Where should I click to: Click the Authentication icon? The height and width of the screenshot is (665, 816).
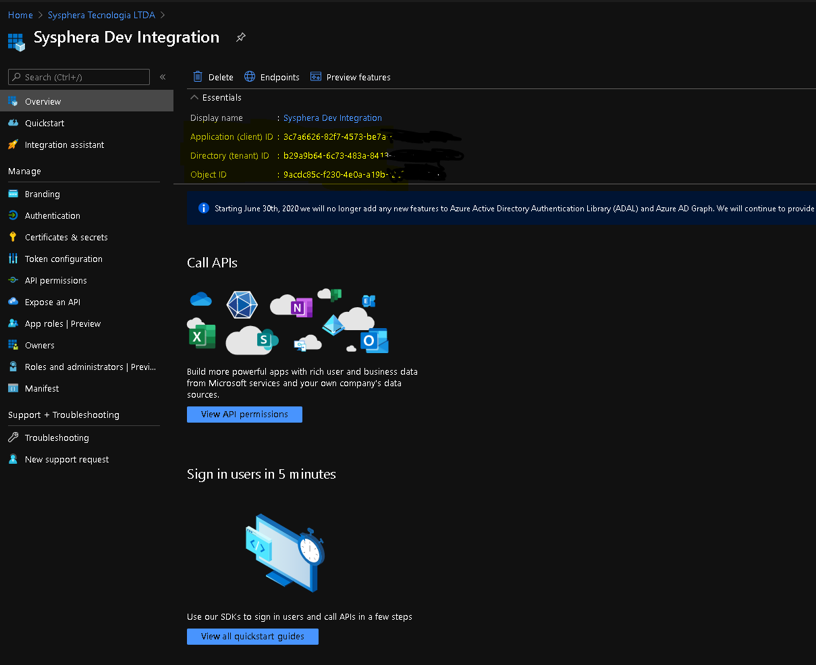click(13, 215)
